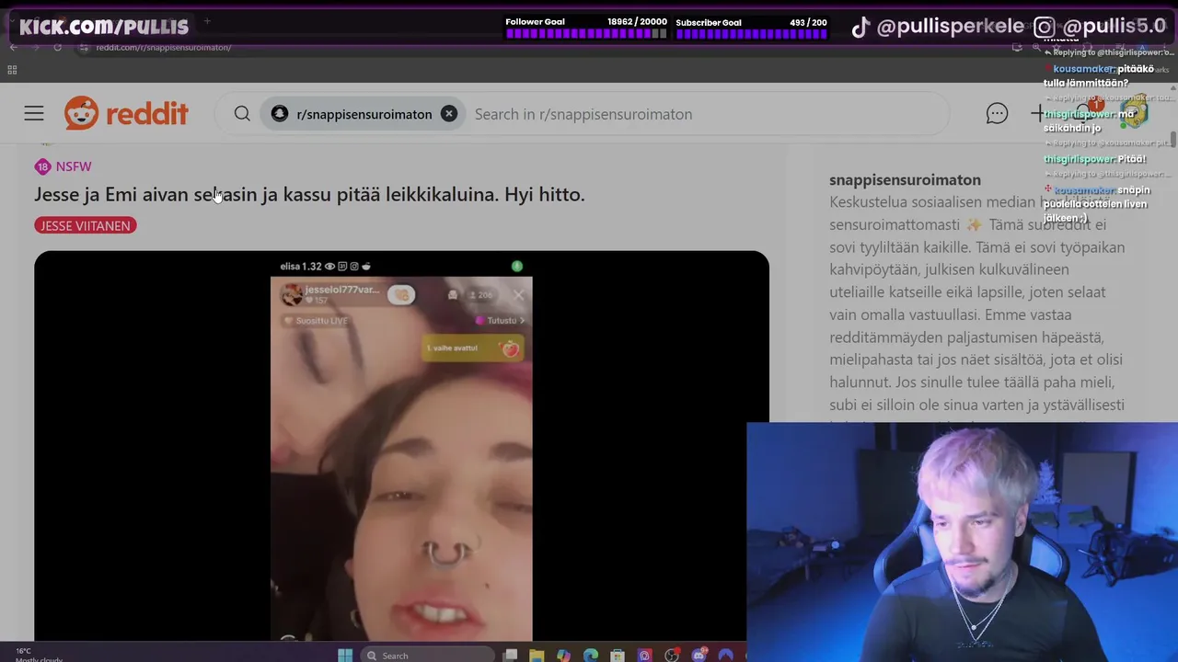Click the kousamaker chat message pitääkö tulla lämmittään
Viewport: 1178px width, 662px height.
pyautogui.click(x=1098, y=76)
